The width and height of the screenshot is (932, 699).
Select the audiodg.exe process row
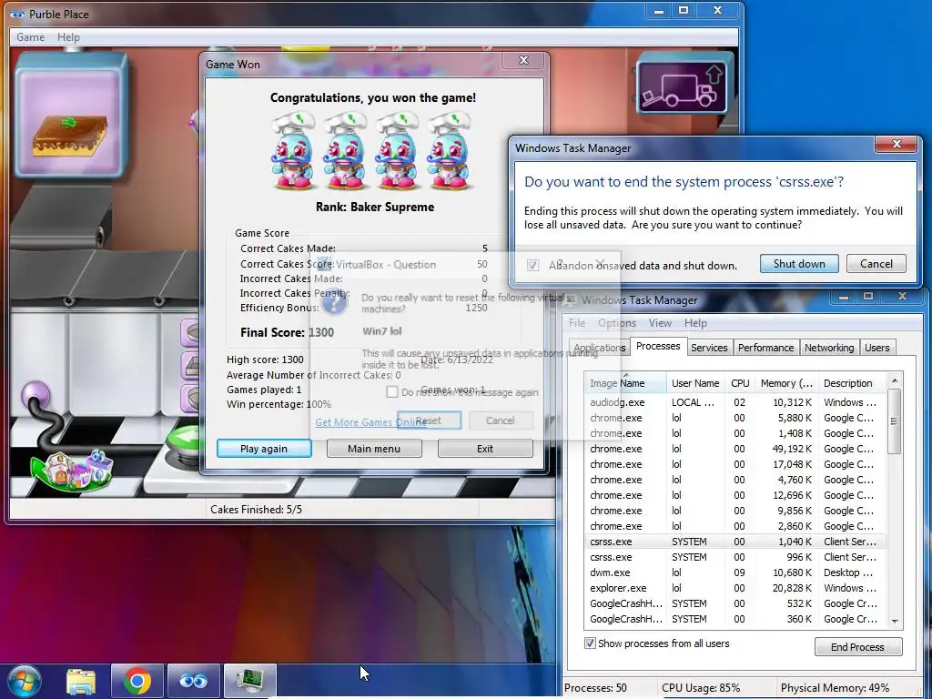734,402
